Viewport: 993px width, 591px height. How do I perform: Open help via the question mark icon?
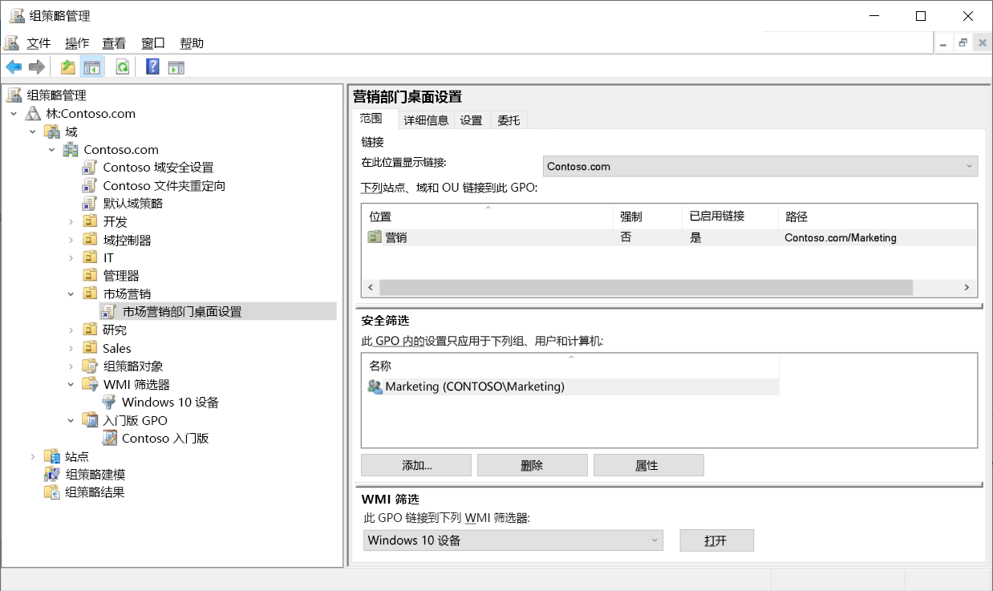(x=152, y=67)
